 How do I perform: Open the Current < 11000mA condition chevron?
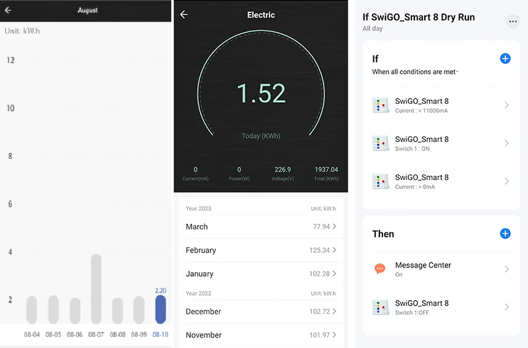click(x=507, y=105)
